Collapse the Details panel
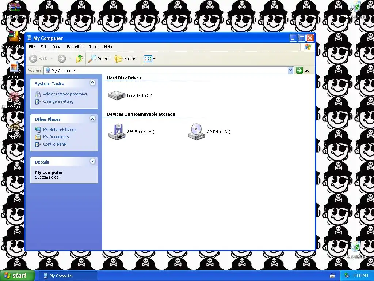Screen dimensions: 374x281 pyautogui.click(x=92, y=161)
